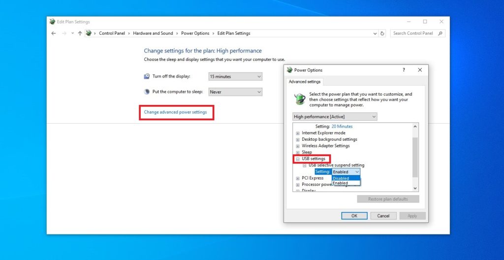Open Power Options breadcrumb
The height and width of the screenshot is (260, 504).
click(195, 33)
